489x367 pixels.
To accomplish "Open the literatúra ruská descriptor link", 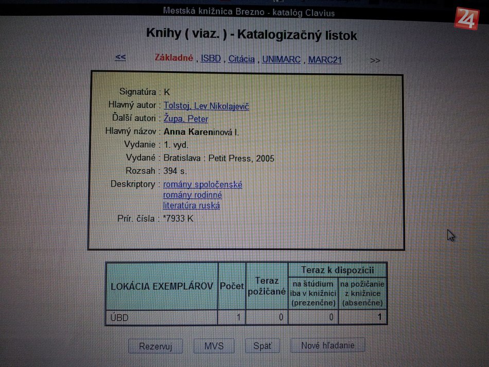I will coord(191,206).
